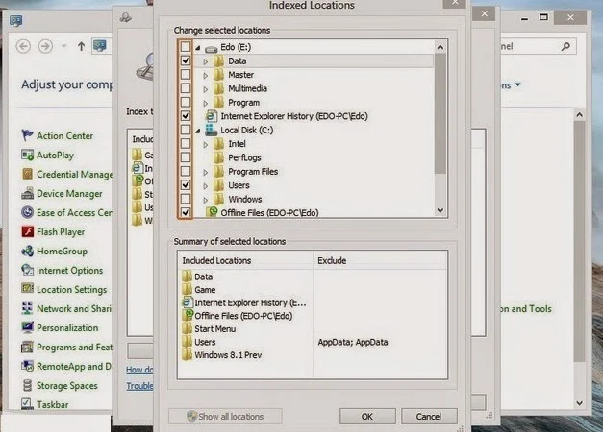The height and width of the screenshot is (432, 603).
Task: Click the PerfLogs folder icon
Action: (x=219, y=157)
